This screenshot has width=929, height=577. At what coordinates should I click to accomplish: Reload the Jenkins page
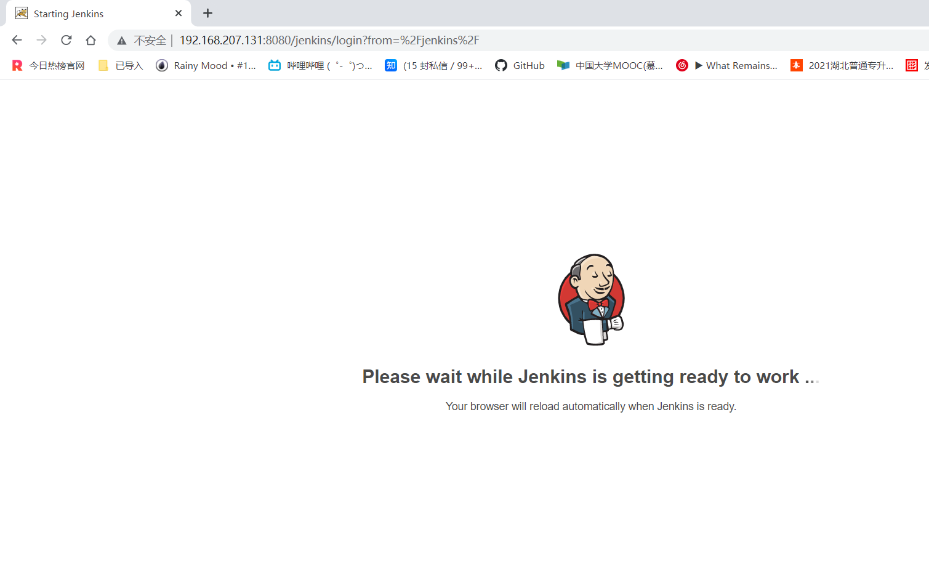66,40
